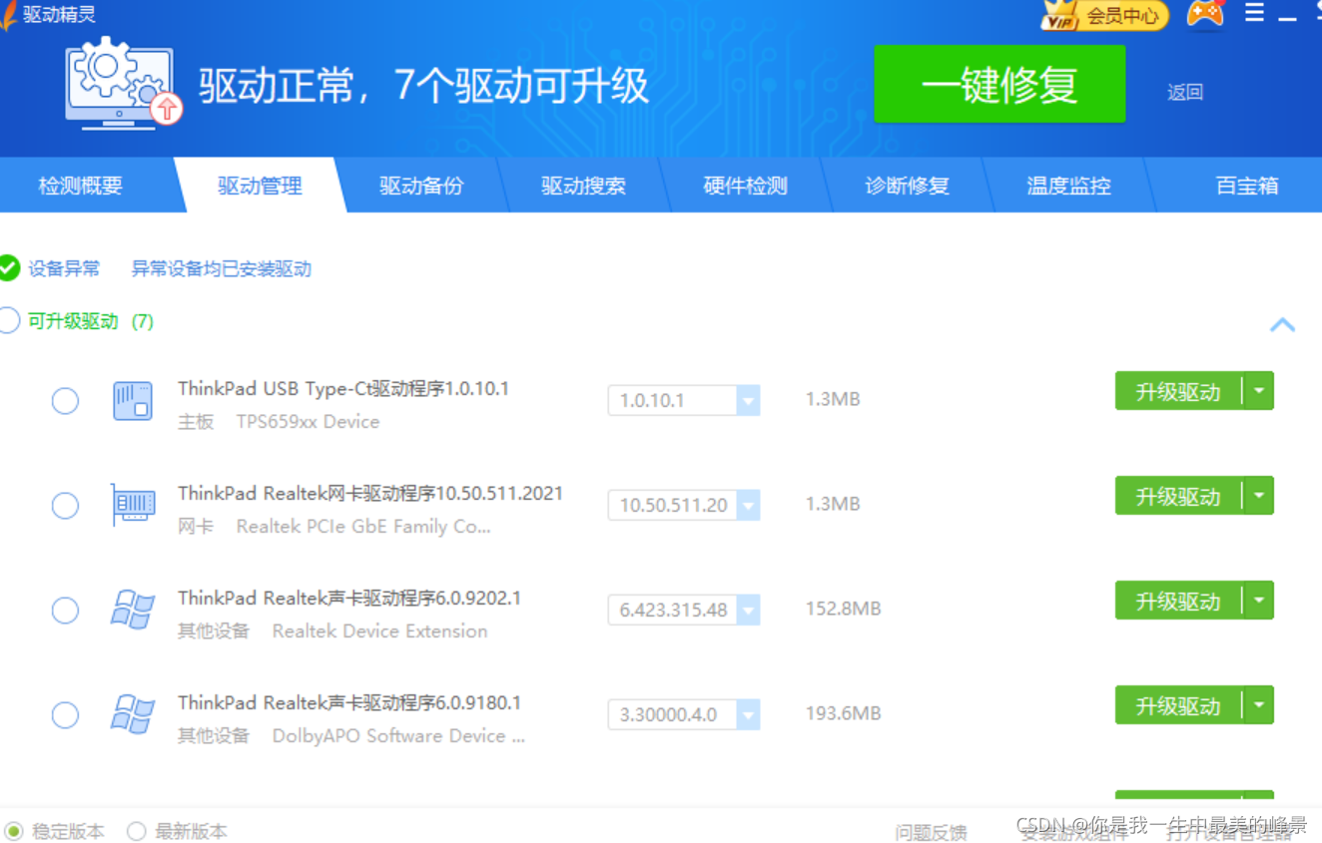Check the ThinkPad USB Type-C driver row
Screen dimensions: 1322x843
pyautogui.click(x=65, y=401)
